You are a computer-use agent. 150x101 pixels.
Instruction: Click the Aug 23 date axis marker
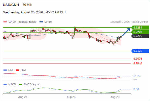(23, 97)
